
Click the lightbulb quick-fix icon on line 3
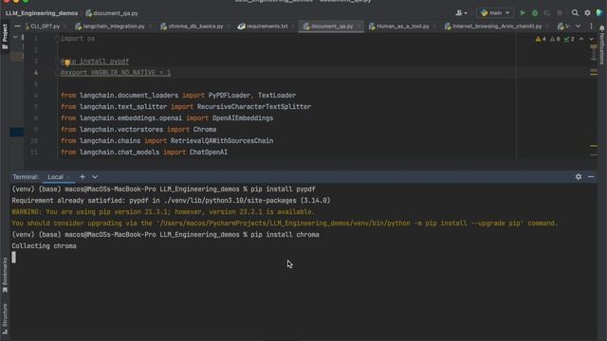[67, 63]
